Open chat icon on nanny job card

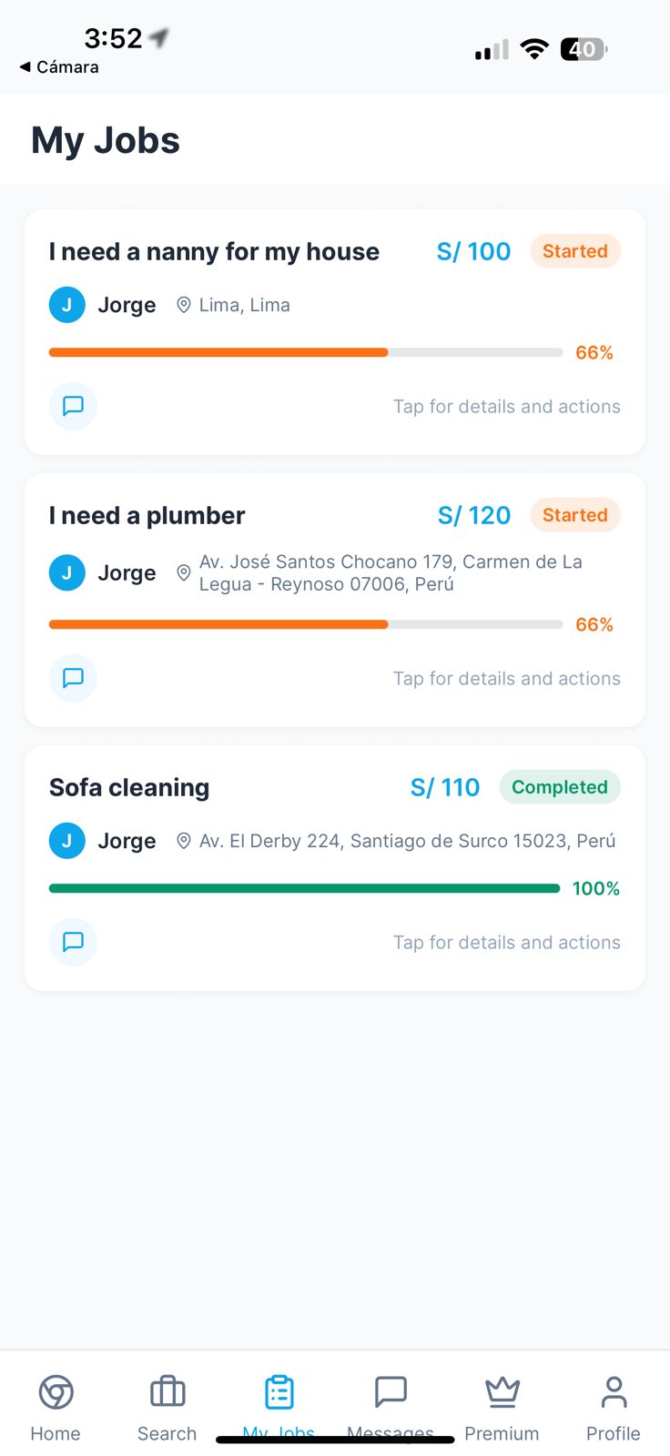(x=73, y=406)
